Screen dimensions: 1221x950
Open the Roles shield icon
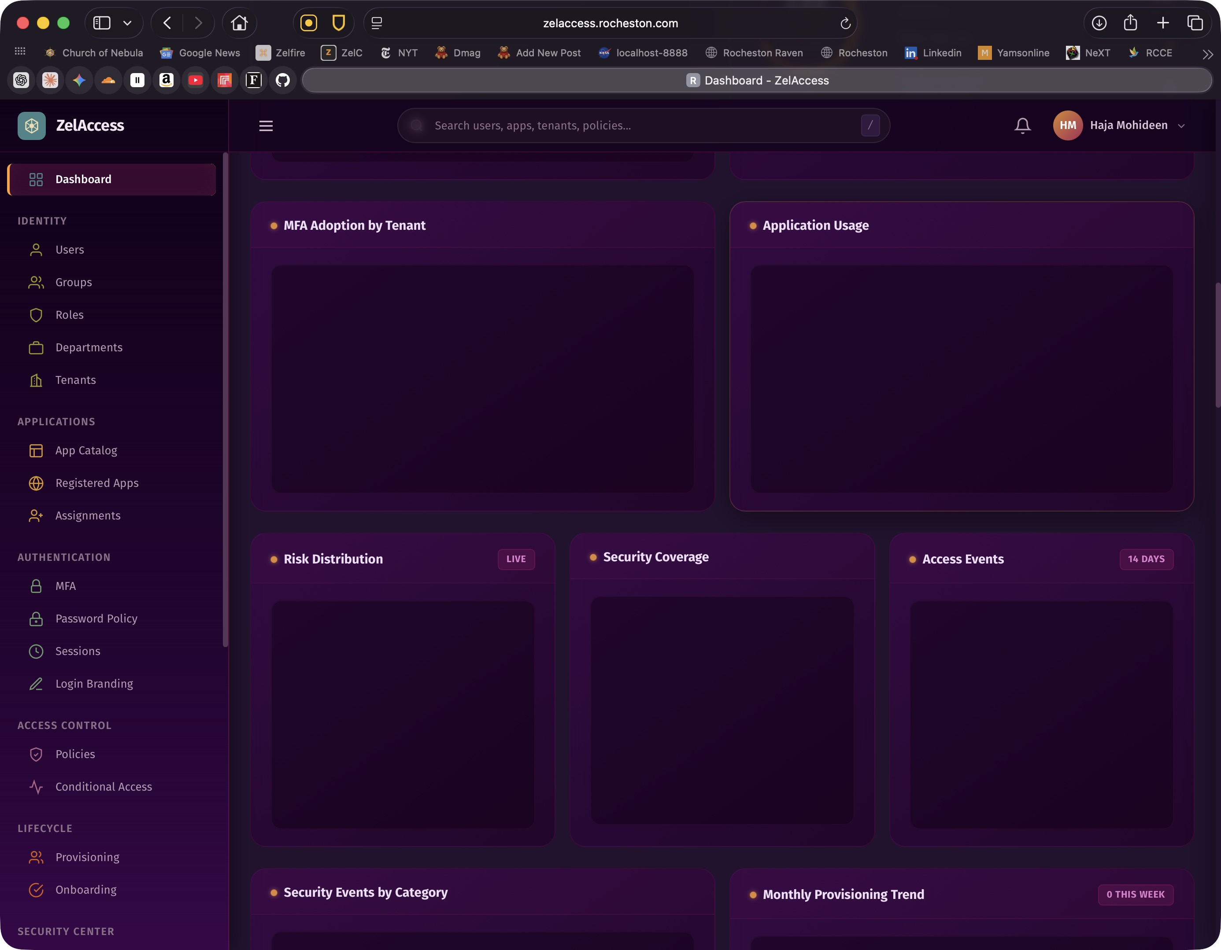pyautogui.click(x=36, y=315)
